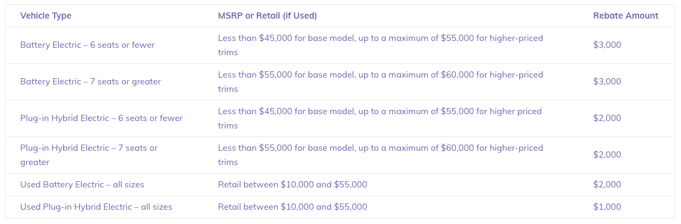Click MSRP text for 6-seat Battery Electric row
The image size is (681, 224).
click(x=380, y=45)
